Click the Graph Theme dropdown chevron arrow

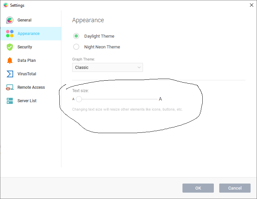coord(139,68)
